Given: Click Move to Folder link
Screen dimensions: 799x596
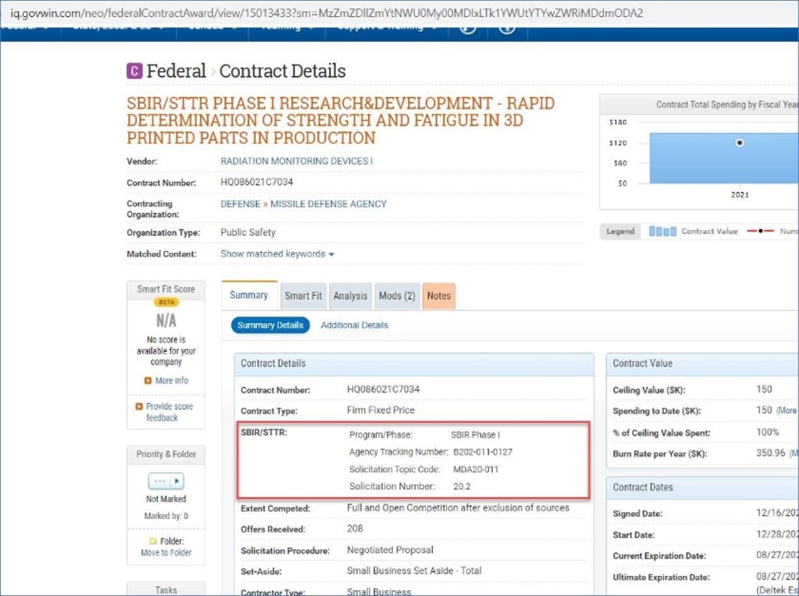Looking at the screenshot, I should 166,553.
